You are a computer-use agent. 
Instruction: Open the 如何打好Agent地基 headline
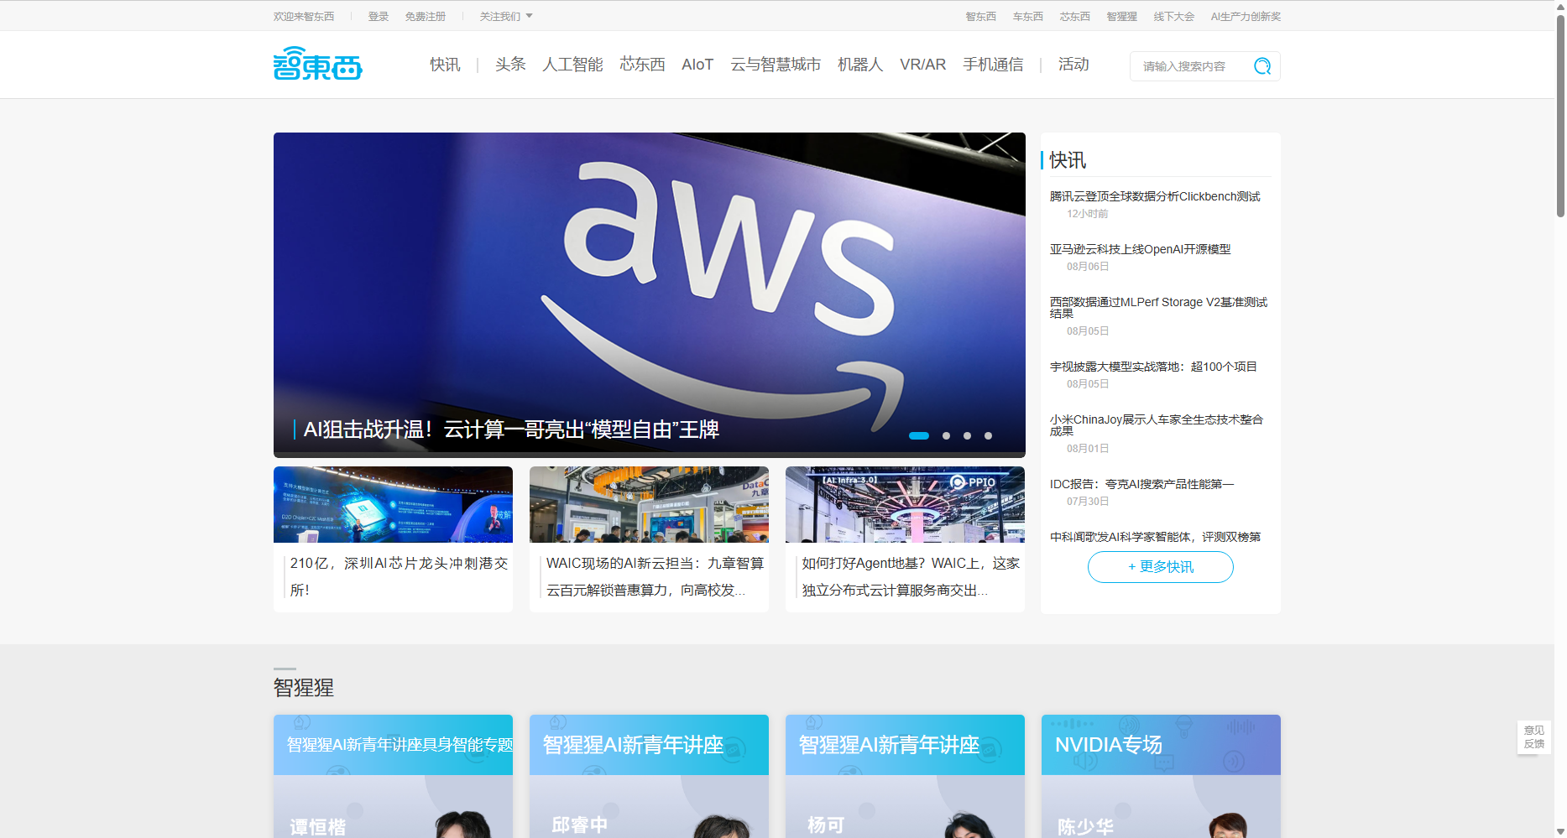point(911,576)
